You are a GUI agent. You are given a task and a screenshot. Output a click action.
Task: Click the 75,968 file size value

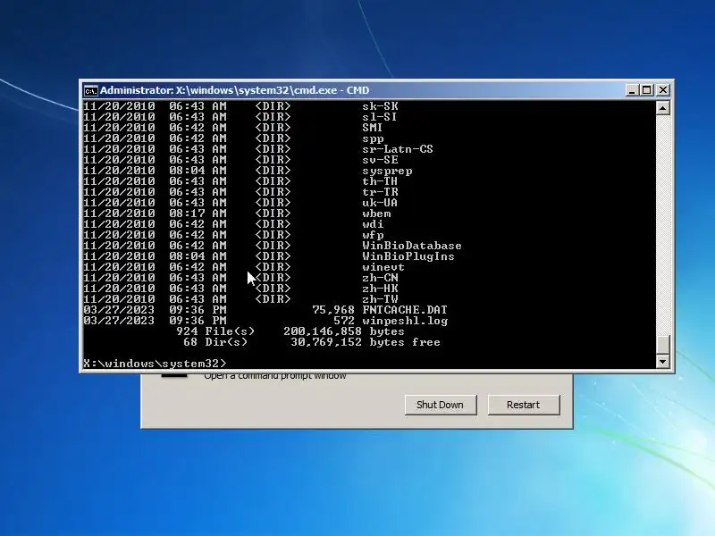pos(333,310)
